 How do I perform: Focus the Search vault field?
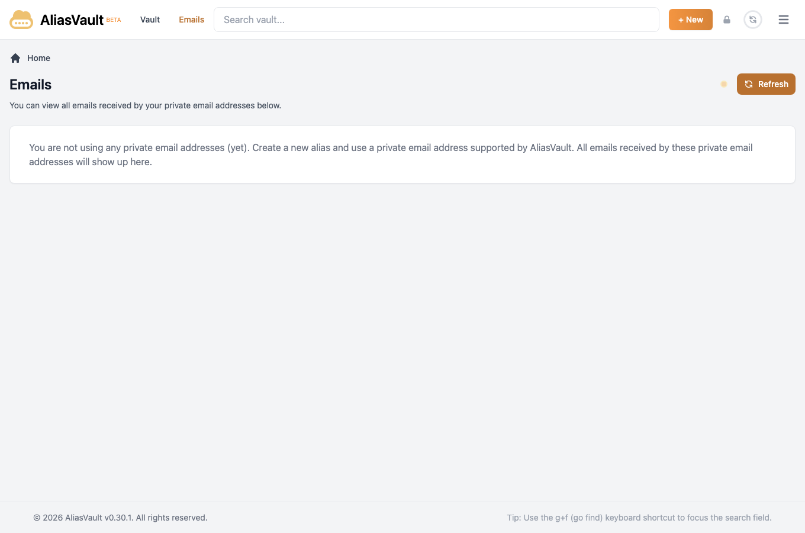[x=436, y=20]
